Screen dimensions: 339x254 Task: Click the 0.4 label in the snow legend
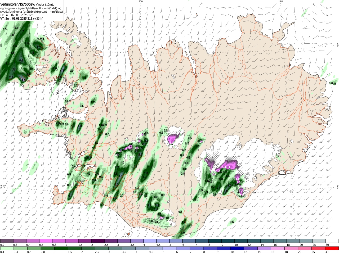click(x=28, y=245)
